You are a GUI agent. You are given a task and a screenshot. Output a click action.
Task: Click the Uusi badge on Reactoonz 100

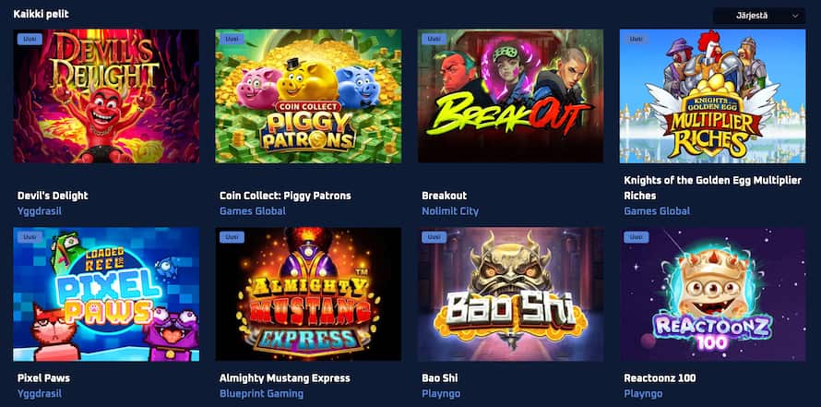[637, 237]
